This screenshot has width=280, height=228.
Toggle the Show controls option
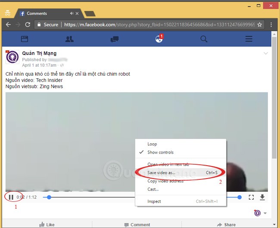[161, 152]
